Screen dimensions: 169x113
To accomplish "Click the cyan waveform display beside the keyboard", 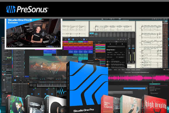I will 61,91.
